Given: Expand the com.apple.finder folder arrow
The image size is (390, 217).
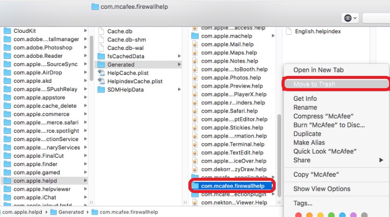Looking at the screenshot, I should tap(85, 164).
